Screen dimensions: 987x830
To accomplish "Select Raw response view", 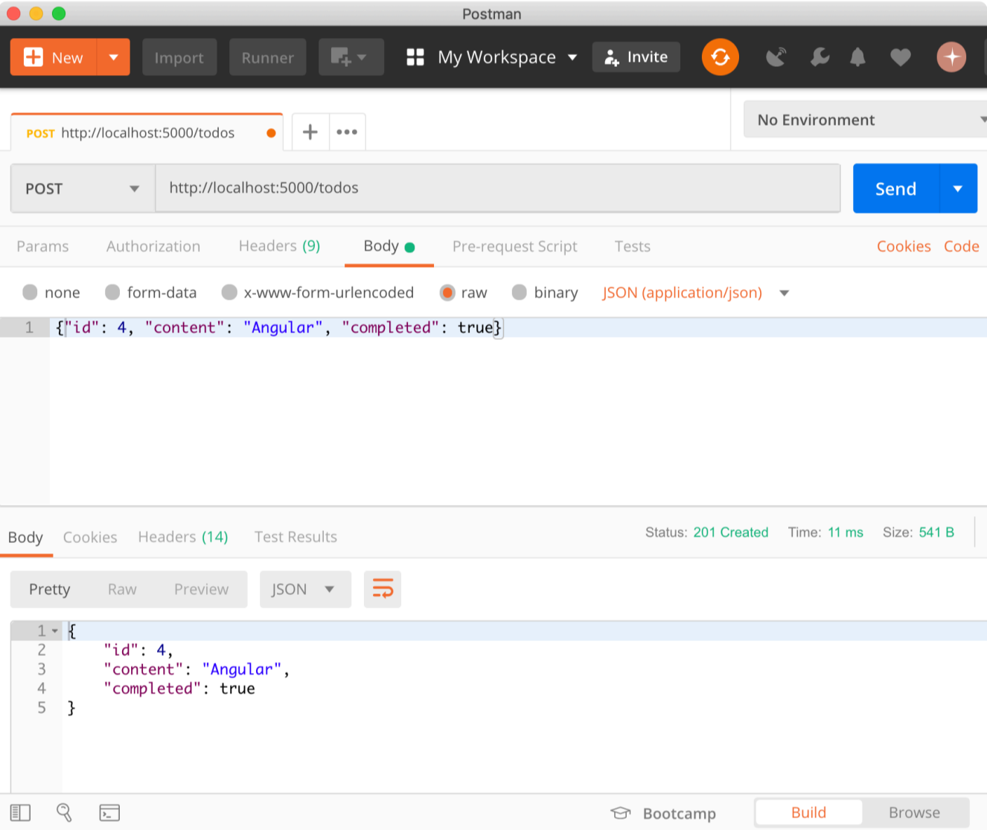I will (122, 590).
